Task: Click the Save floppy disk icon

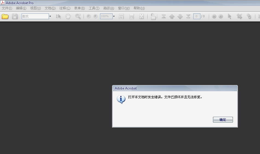Action: tap(15, 16)
